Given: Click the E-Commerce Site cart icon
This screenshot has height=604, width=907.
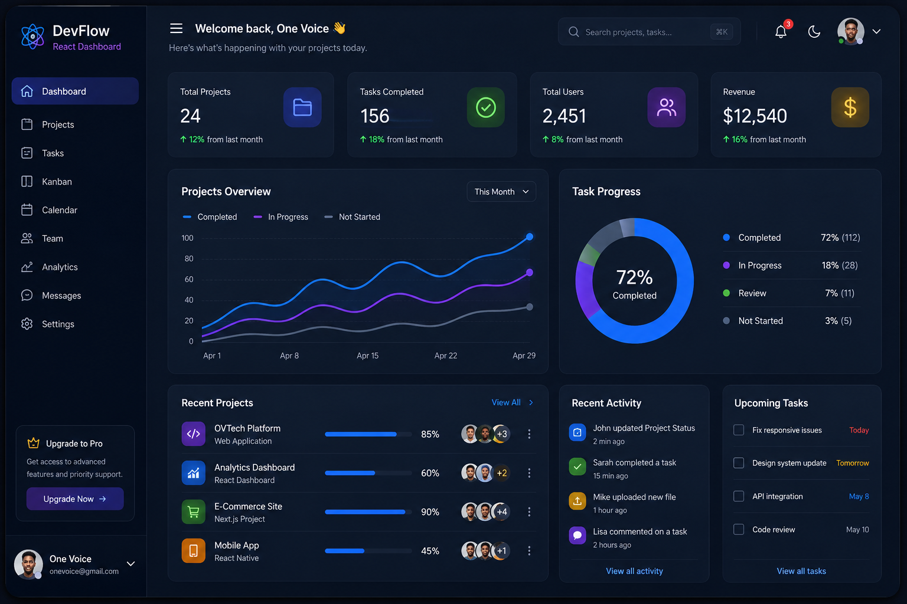Looking at the screenshot, I should coord(194,511).
